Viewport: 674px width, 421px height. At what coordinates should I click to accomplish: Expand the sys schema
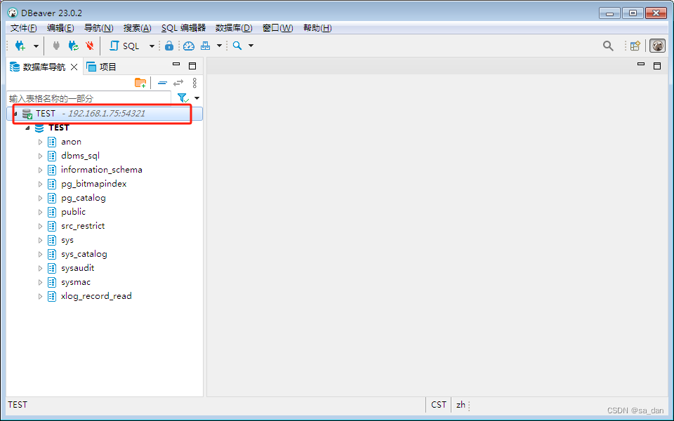[41, 240]
